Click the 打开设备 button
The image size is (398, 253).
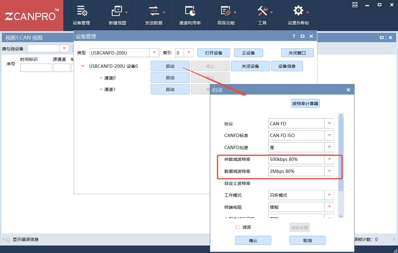(x=214, y=53)
